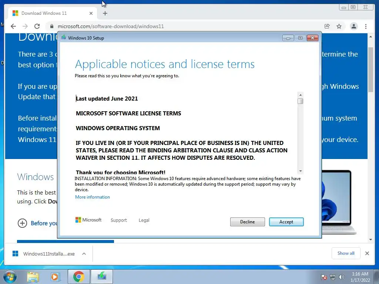Close the Download Windows 11 tab

[91, 13]
